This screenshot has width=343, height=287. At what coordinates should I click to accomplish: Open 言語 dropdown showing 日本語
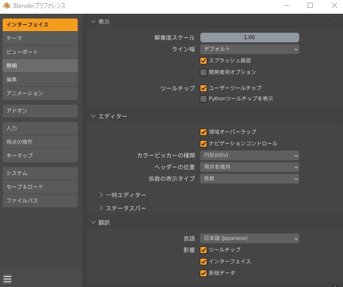pos(249,238)
